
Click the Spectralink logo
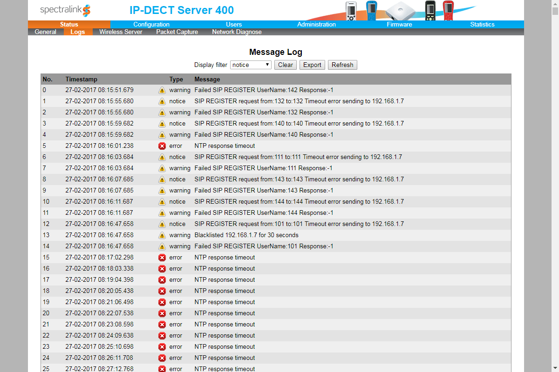(x=65, y=10)
